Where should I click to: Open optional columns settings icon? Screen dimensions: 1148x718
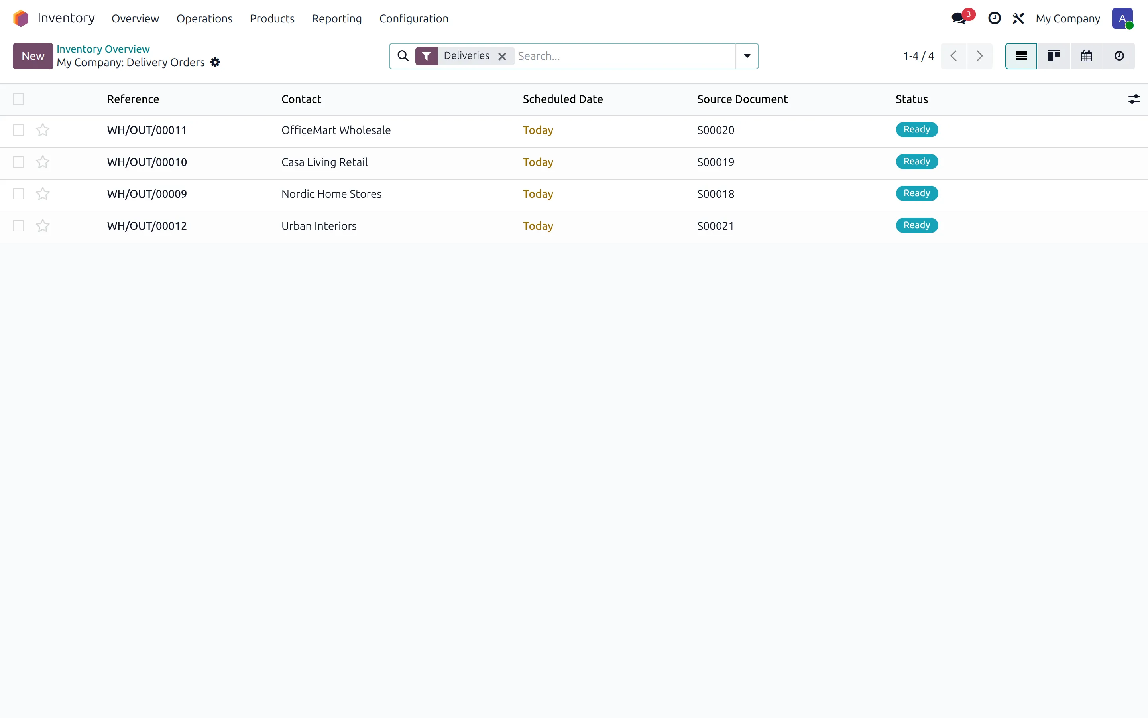pos(1134,99)
